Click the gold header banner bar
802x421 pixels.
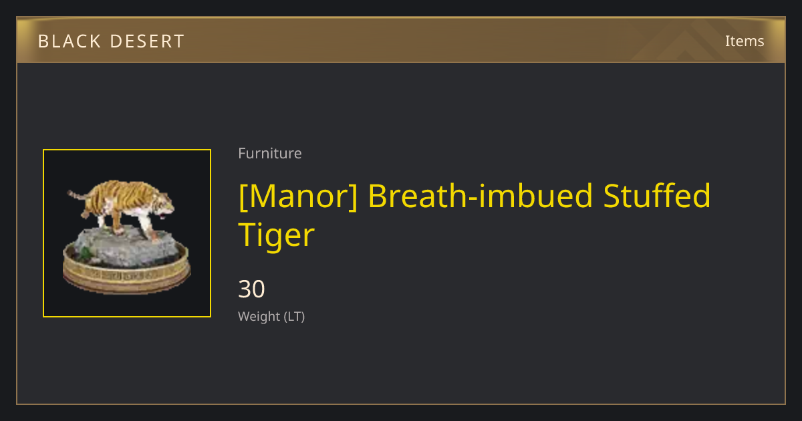click(x=401, y=40)
